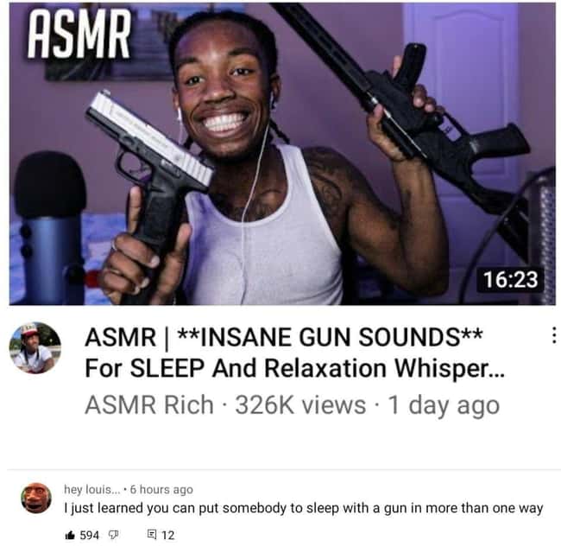The image size is (561, 559).
Task: Click the 594 likes count
Action: 89,535
